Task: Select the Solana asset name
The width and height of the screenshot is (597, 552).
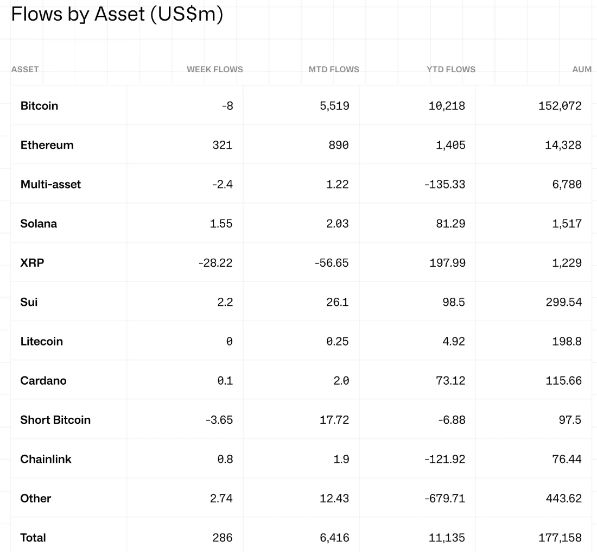Action: pyautogui.click(x=39, y=223)
